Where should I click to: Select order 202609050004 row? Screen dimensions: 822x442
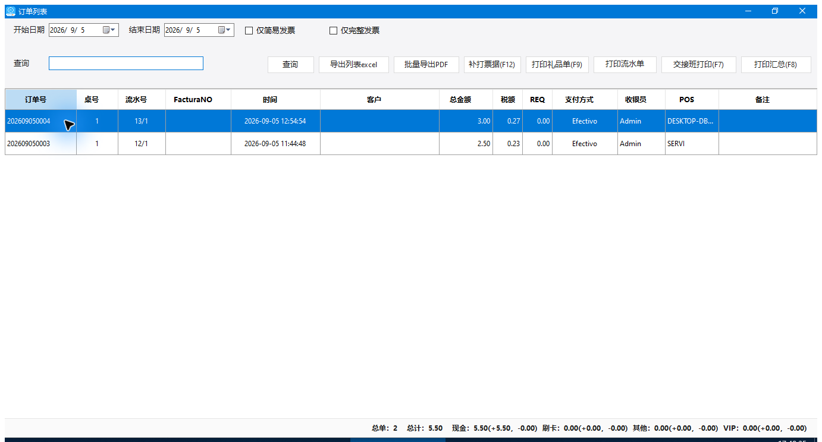411,121
